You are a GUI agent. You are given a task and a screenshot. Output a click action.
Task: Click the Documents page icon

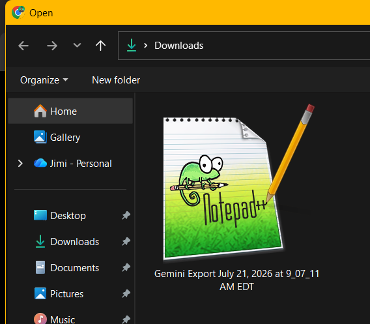[x=40, y=267]
